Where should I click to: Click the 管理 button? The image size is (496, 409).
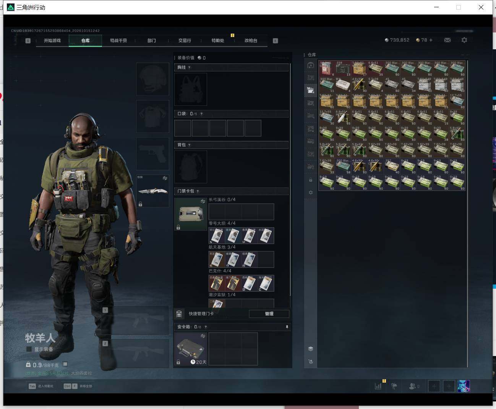pos(269,314)
